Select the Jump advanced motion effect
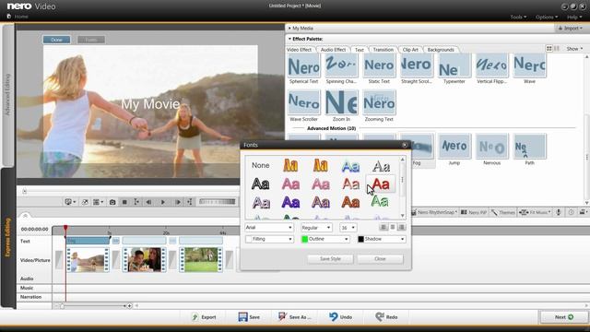590x332 pixels. (x=454, y=149)
